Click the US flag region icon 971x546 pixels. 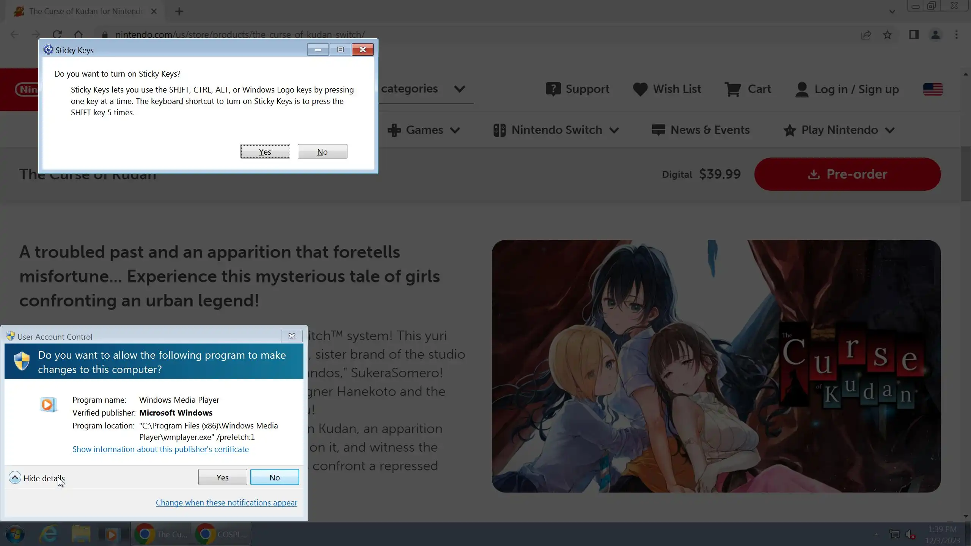(933, 89)
